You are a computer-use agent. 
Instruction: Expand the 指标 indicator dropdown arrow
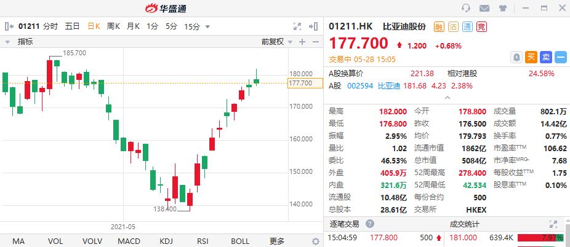(7, 42)
